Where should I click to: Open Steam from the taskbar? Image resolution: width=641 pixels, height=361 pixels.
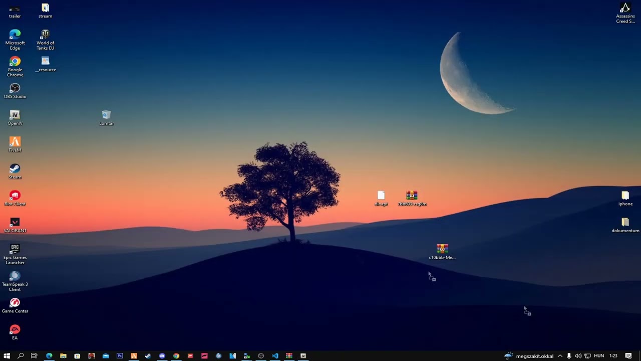148,356
